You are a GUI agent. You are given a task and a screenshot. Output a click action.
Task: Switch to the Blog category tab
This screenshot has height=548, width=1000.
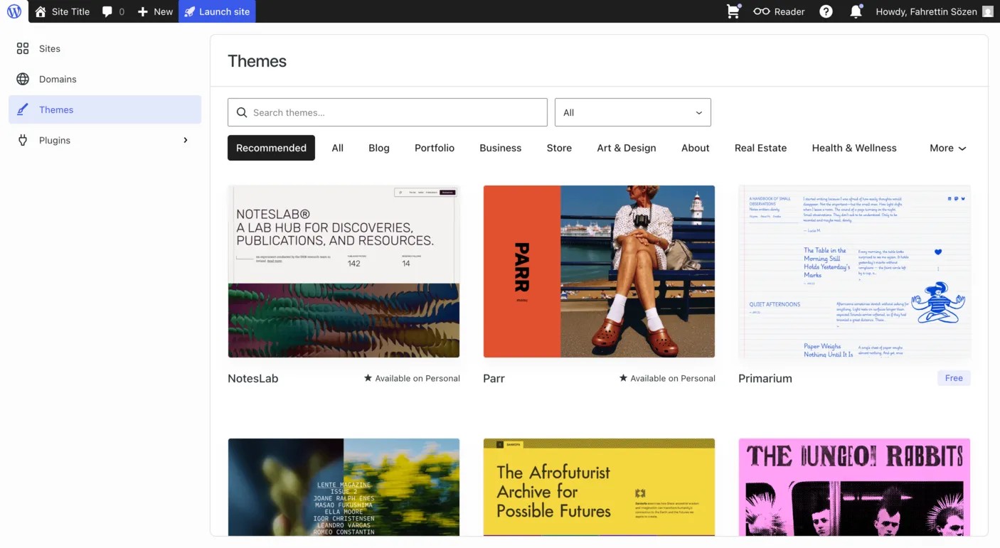378,148
